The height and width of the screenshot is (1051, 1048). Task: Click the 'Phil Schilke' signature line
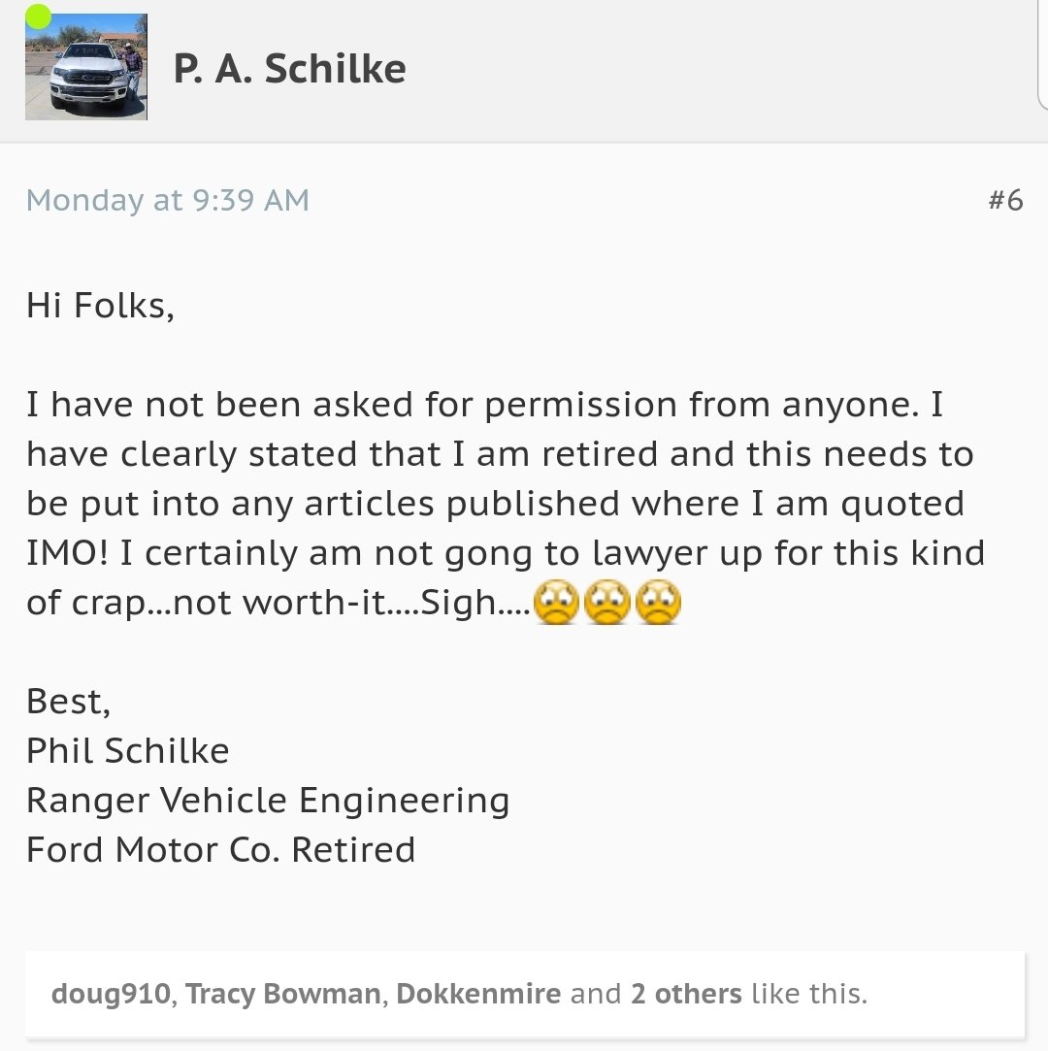click(128, 751)
